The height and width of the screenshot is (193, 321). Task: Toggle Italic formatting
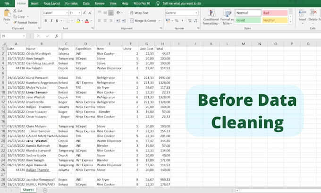51,21
